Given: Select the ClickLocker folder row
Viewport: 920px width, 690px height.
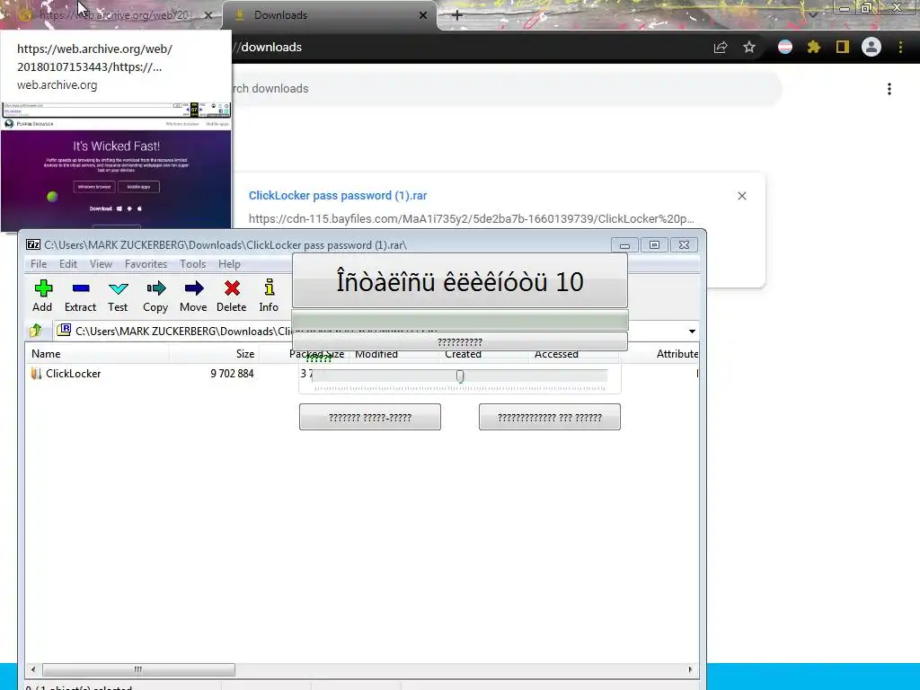Looking at the screenshot, I should (x=74, y=374).
